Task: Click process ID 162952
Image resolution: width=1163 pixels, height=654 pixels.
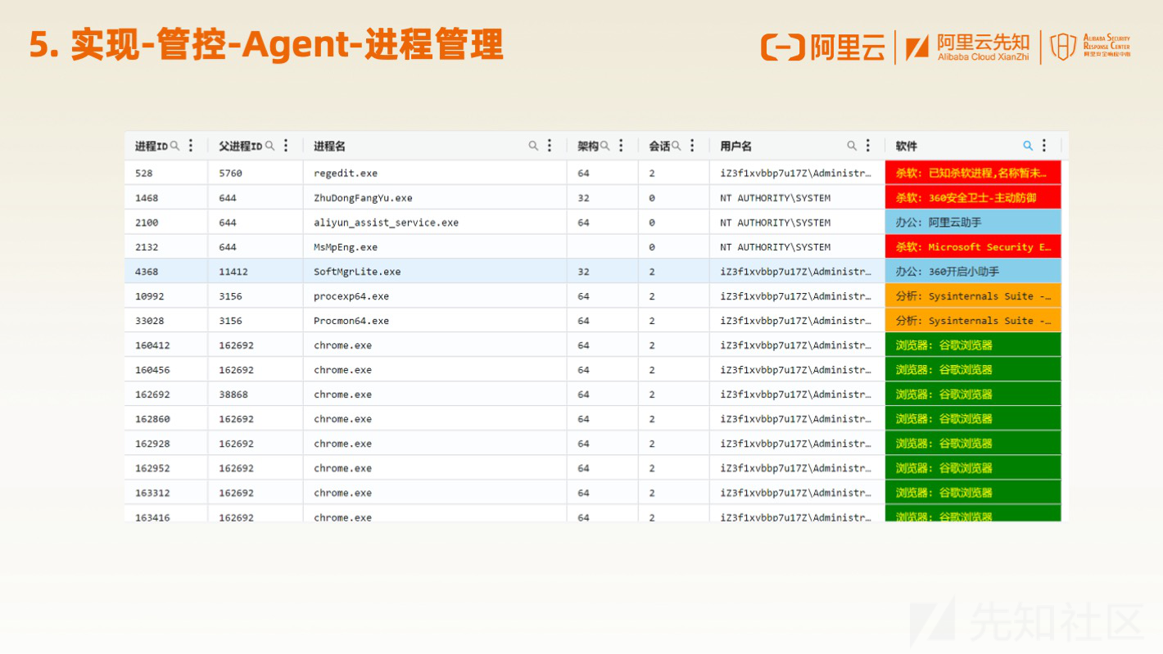Action: click(152, 468)
